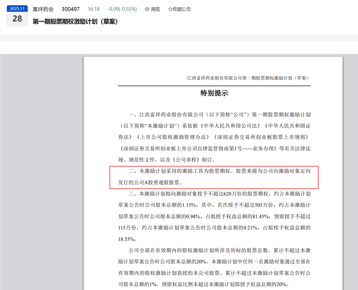Click the text 《深圳证券交易所创业板股票上市规则》
Image resolution: width=358 pixels, height=290 pixels.
pos(261,137)
